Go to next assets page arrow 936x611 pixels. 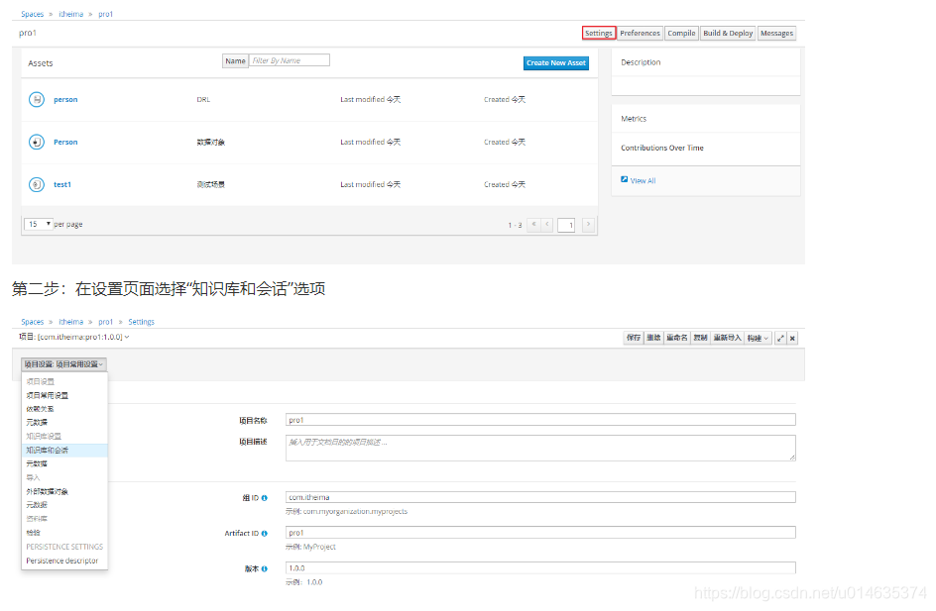coord(589,224)
